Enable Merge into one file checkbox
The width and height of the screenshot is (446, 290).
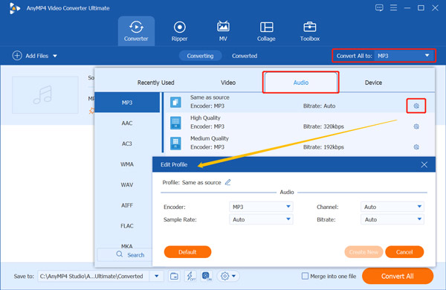[305, 276]
